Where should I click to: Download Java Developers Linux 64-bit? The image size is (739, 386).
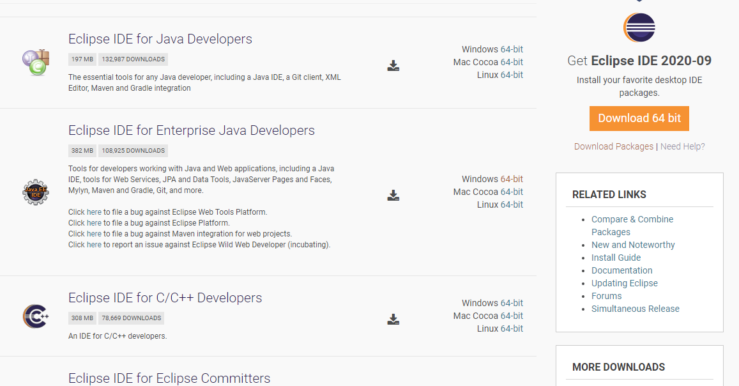[x=512, y=75]
